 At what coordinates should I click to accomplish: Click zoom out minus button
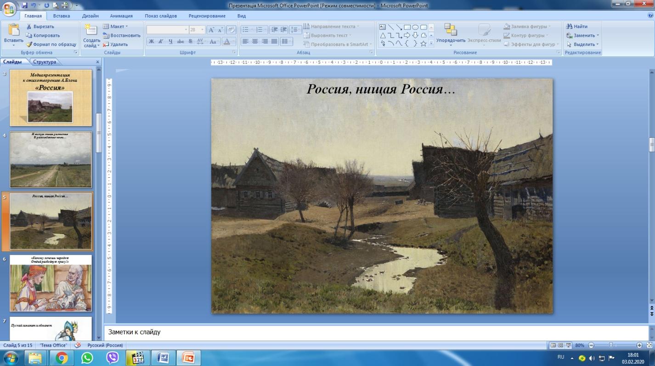point(591,345)
